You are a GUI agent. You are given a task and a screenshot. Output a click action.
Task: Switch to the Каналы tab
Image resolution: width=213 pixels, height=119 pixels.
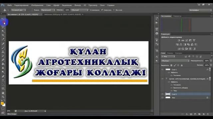(170, 53)
